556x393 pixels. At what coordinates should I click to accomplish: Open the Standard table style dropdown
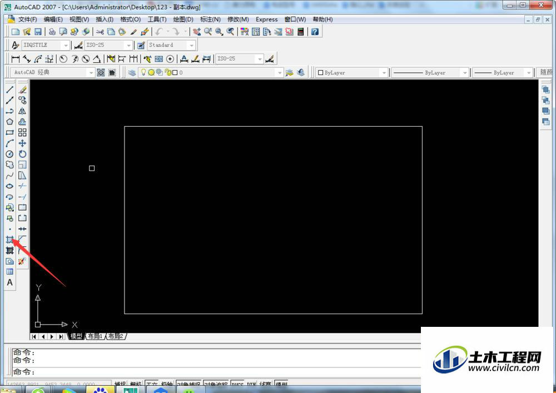click(191, 46)
